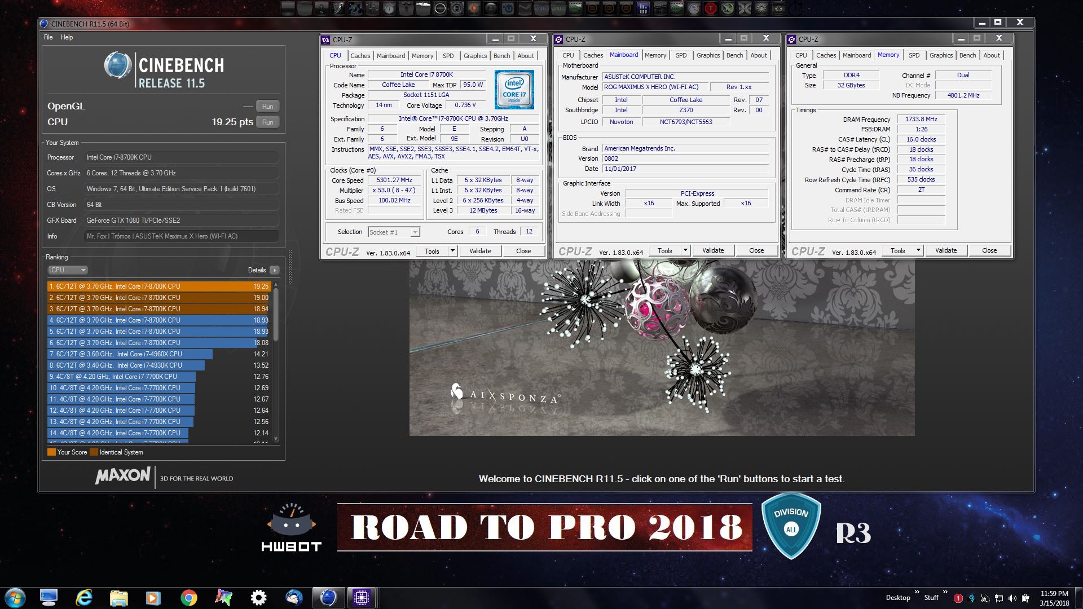
Task: Click the Cinebench title bar sphere icon
Action: point(44,24)
